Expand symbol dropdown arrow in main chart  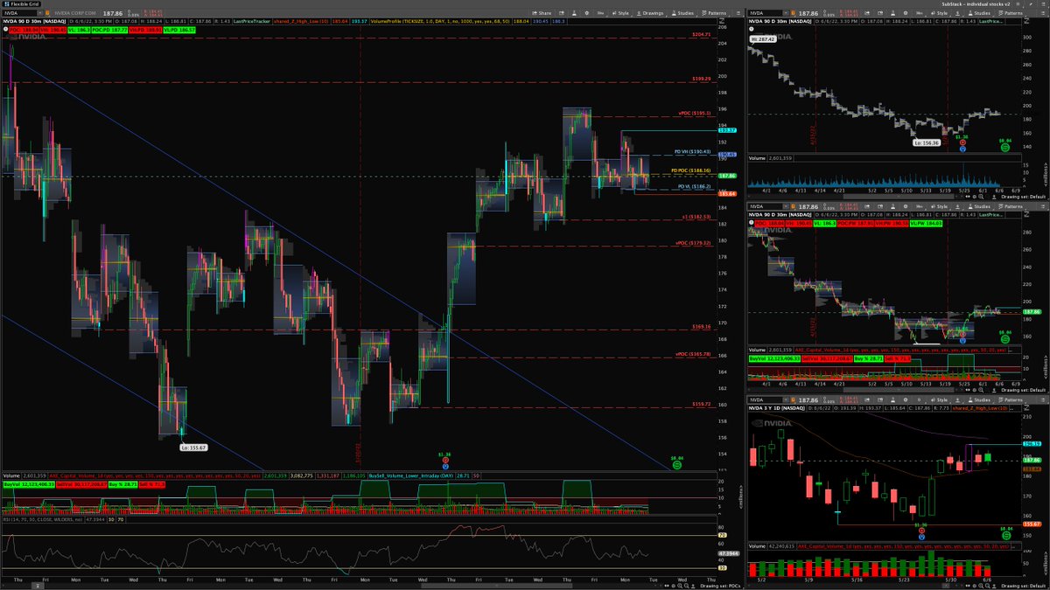coord(39,13)
